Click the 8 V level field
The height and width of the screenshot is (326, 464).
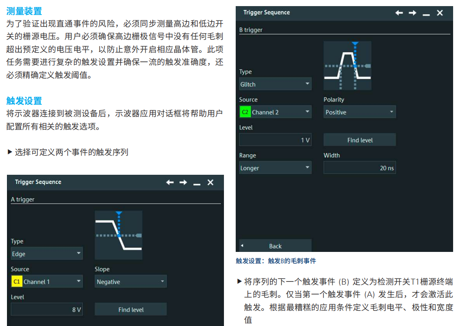pyautogui.click(x=47, y=309)
